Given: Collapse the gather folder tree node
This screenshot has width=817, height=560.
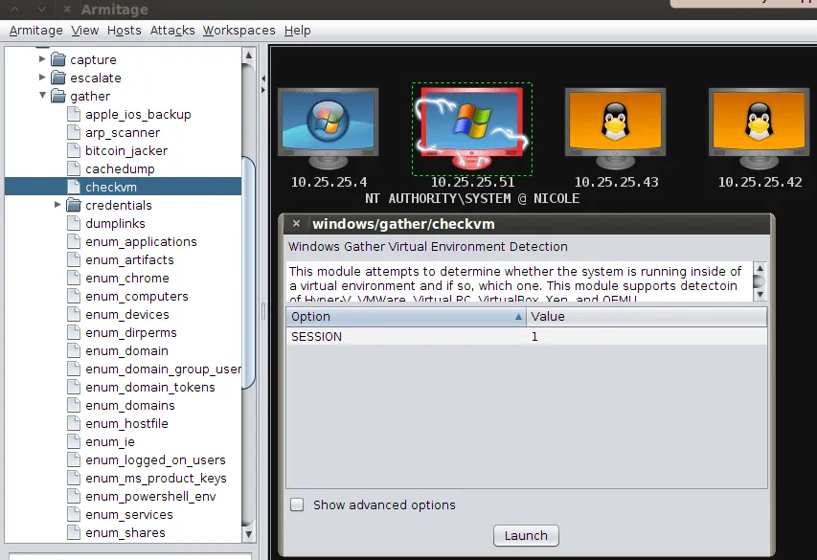Looking at the screenshot, I should pos(42,96).
